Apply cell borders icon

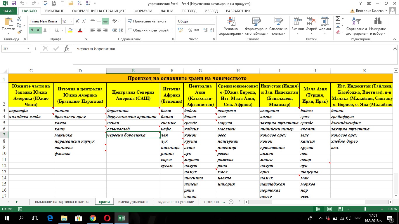click(57, 30)
